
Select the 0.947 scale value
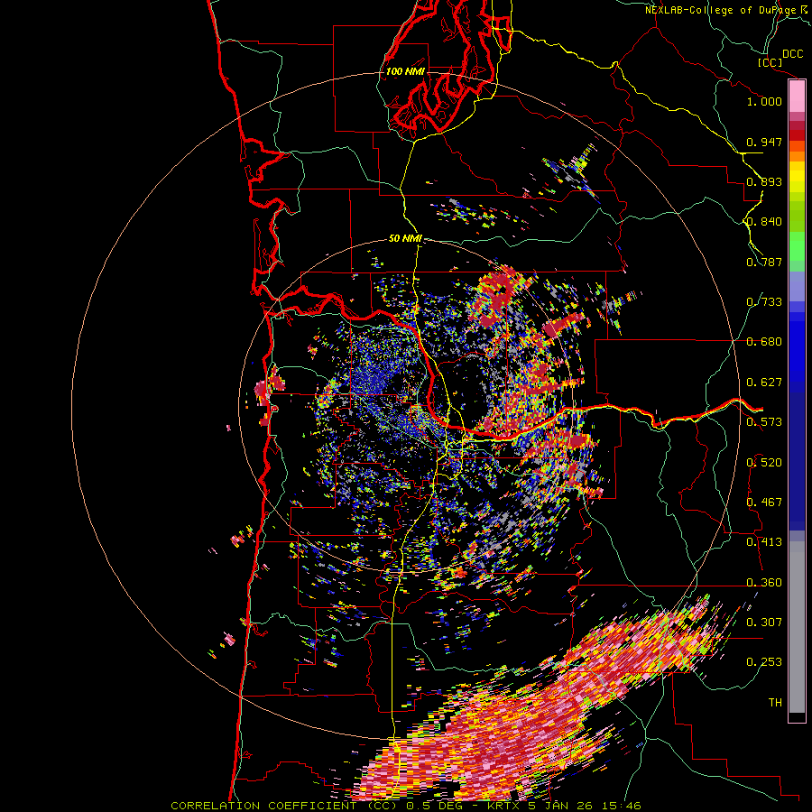click(x=764, y=142)
